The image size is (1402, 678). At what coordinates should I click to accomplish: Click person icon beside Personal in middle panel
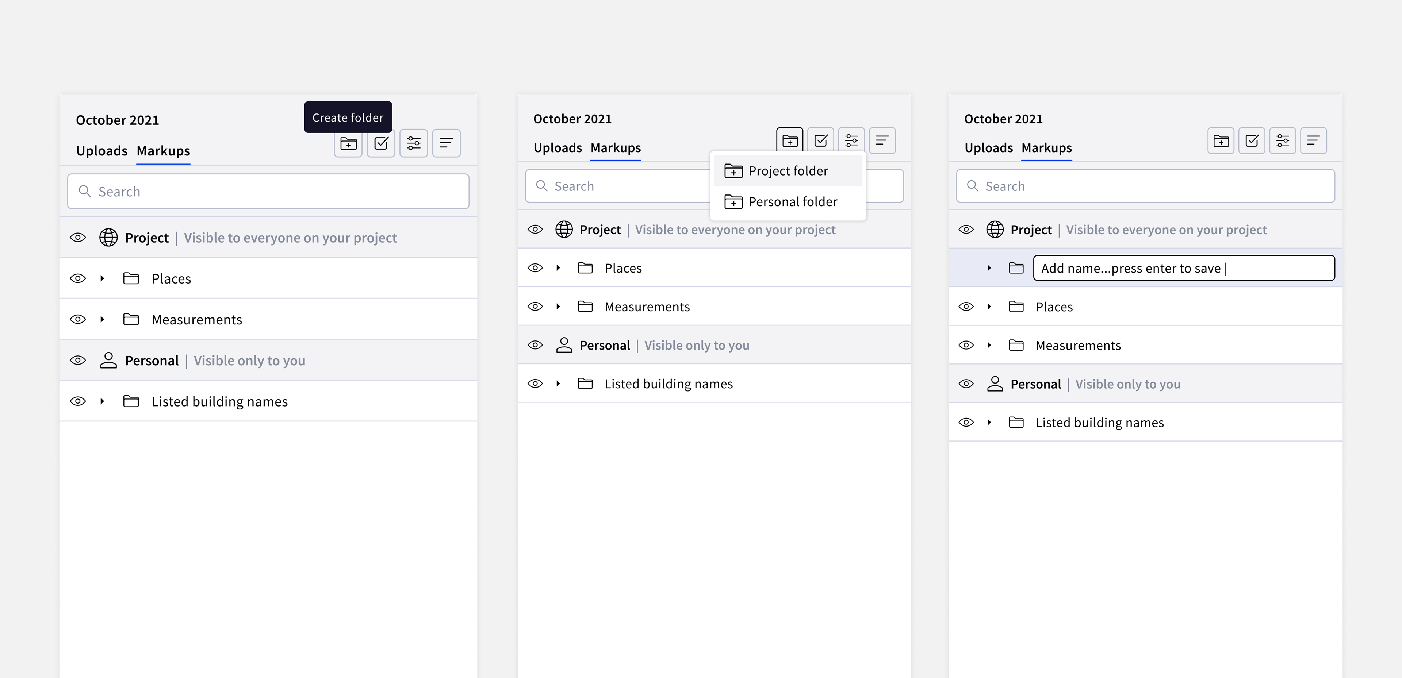point(564,345)
